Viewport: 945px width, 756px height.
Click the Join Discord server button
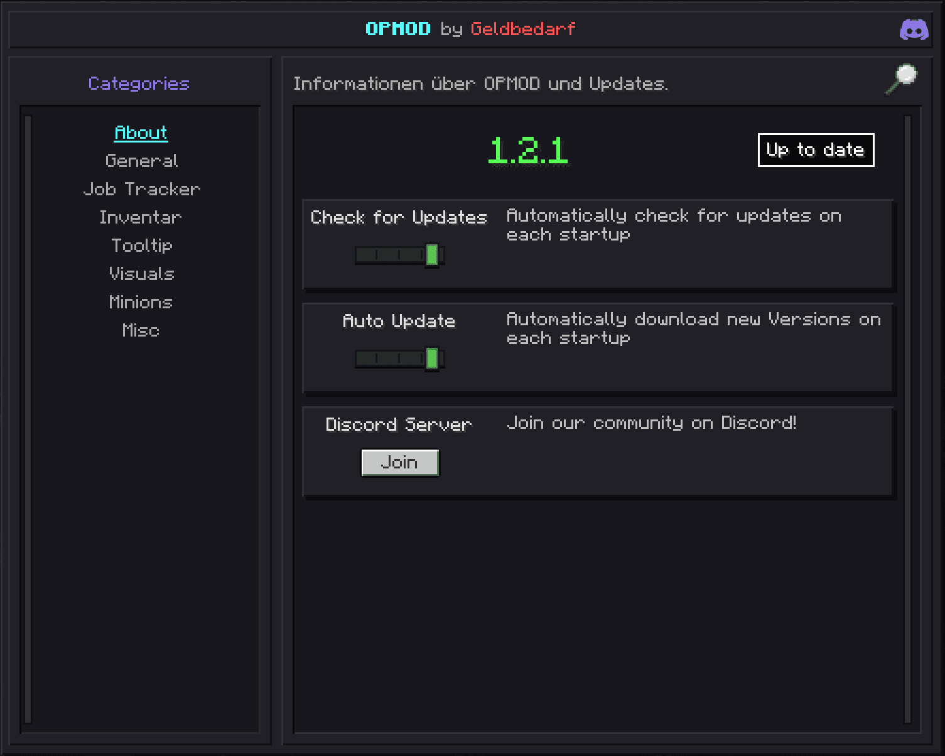[x=400, y=463]
